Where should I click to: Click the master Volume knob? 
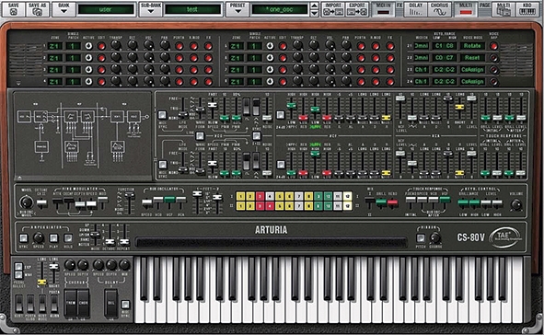[x=516, y=204]
